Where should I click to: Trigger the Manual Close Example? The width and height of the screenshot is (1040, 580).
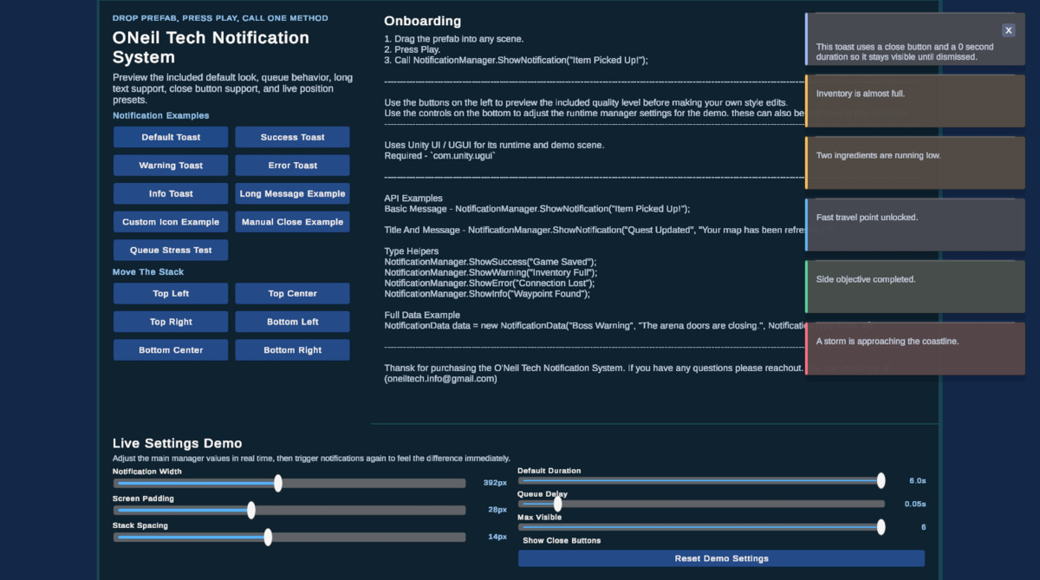(293, 222)
